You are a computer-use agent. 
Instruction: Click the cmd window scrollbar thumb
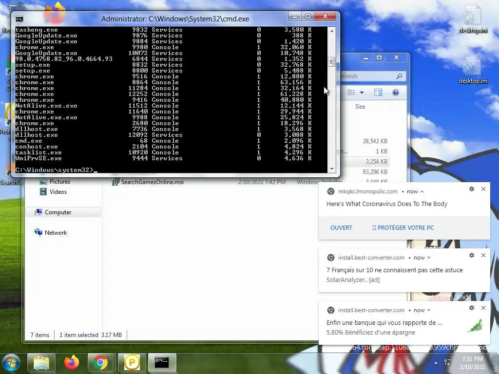click(x=331, y=62)
